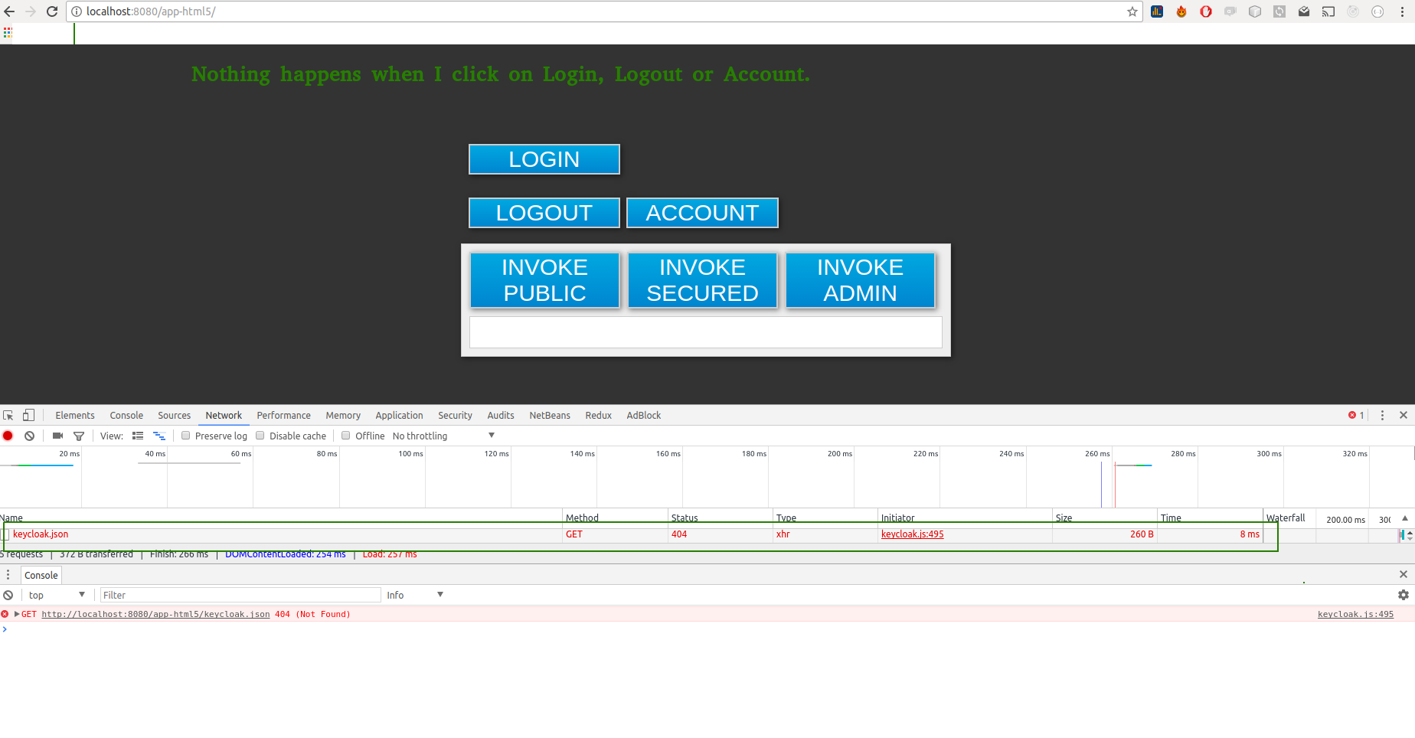Viewport: 1415px width, 738px height.
Task: Switch to large request rows view
Action: coord(138,436)
